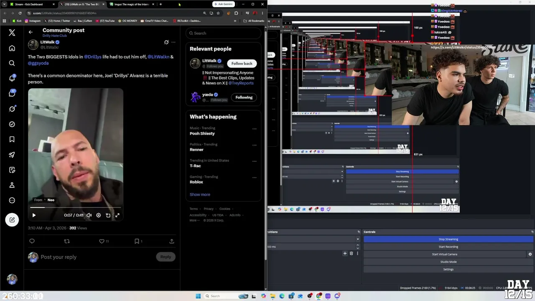This screenshot has width=535, height=301.
Task: Click the transition duration spinner arrows in OBS
Action: tap(358, 247)
